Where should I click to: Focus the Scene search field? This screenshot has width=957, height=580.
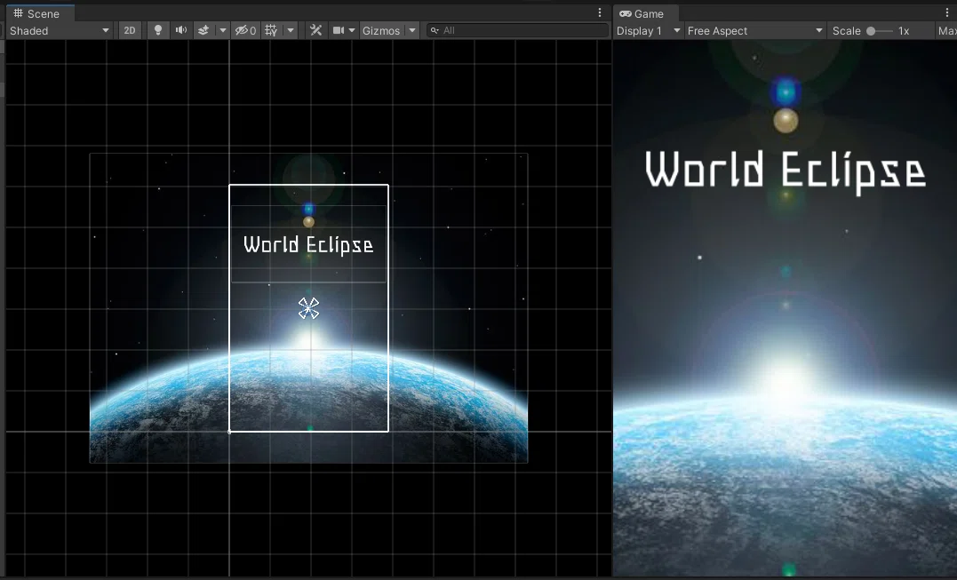tap(517, 30)
